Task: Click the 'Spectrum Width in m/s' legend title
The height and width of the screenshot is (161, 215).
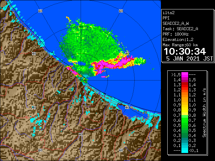Action: tap(204, 113)
